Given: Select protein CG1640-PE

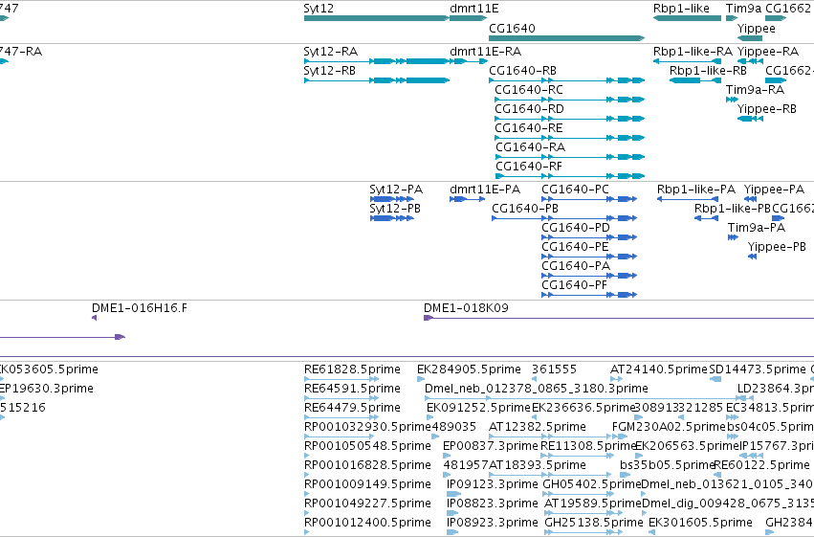Looking at the screenshot, I should [x=589, y=257].
